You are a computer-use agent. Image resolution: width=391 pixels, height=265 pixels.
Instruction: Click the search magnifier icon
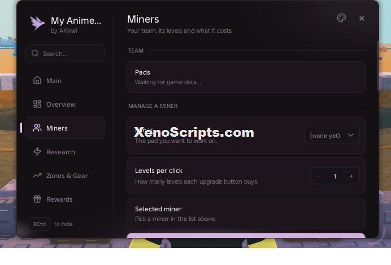(35, 53)
